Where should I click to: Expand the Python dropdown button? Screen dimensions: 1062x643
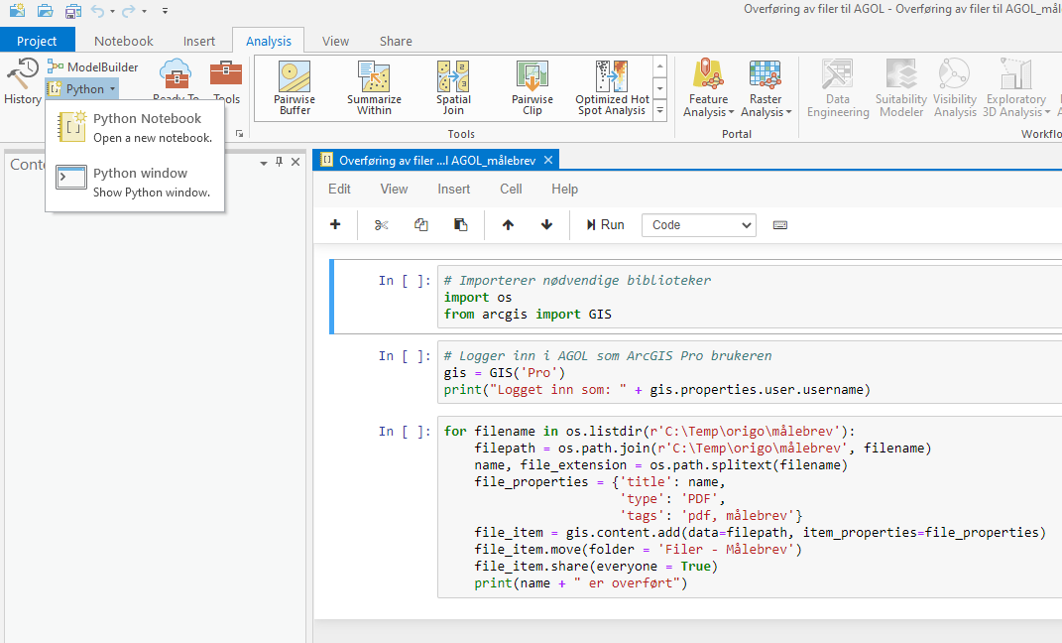pos(82,88)
